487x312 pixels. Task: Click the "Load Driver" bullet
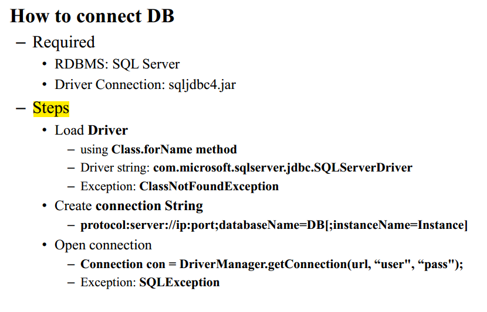(x=91, y=129)
